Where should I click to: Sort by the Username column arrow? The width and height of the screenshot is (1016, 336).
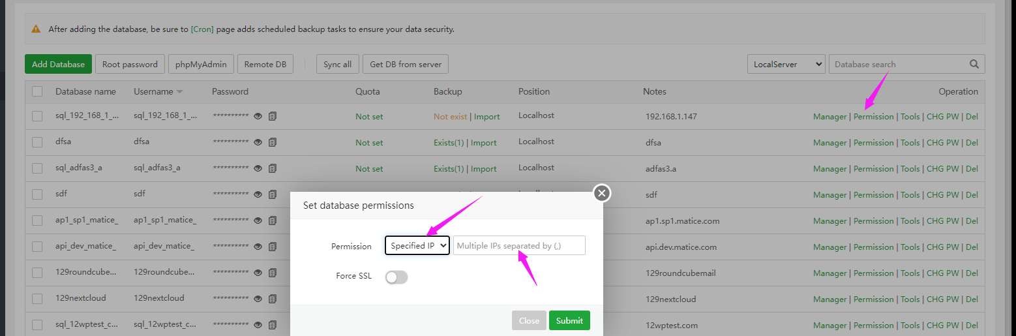(x=179, y=92)
